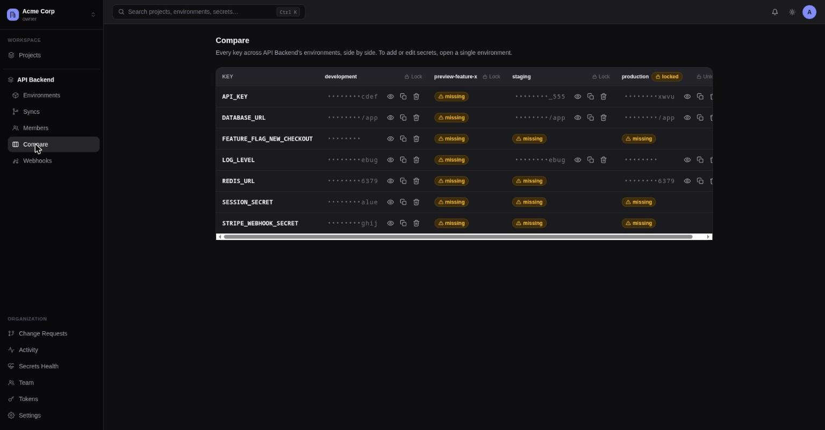Screen dimensions: 825x430
Task: Delete development API_KEY secret
Action: (x=416, y=97)
